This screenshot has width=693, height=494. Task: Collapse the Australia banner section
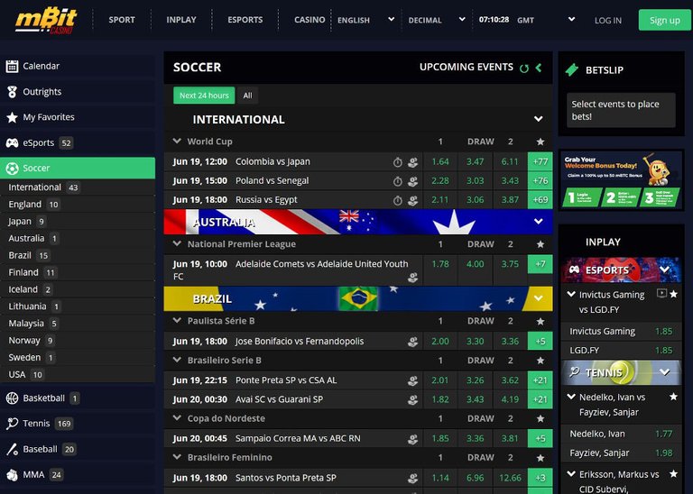point(539,222)
